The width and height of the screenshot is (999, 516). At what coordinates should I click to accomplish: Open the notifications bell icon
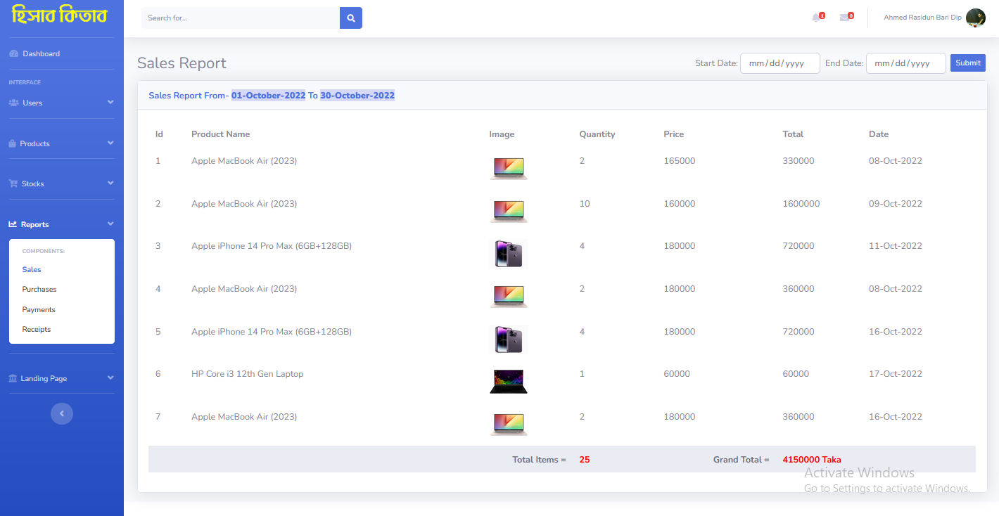click(815, 17)
